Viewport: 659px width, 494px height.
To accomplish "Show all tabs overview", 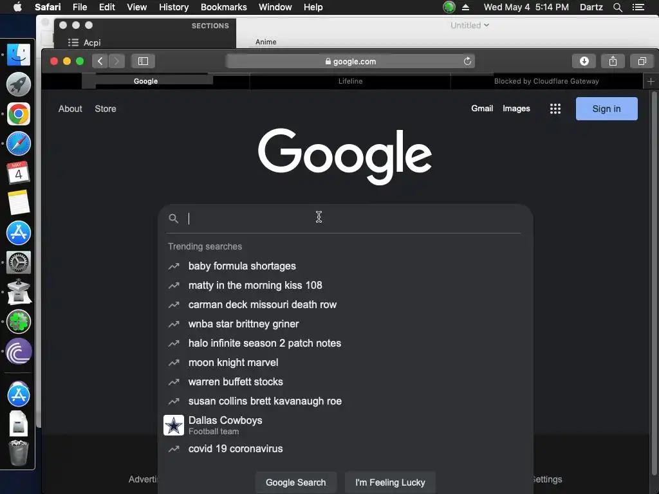I will 642,61.
